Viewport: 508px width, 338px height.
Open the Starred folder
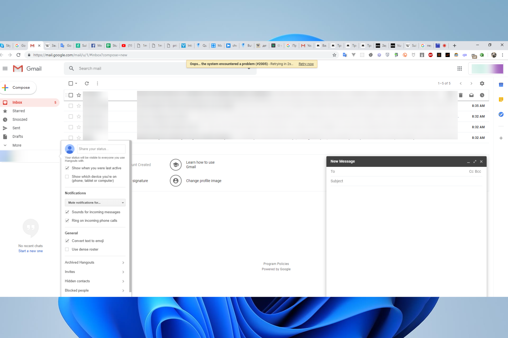(30, 111)
